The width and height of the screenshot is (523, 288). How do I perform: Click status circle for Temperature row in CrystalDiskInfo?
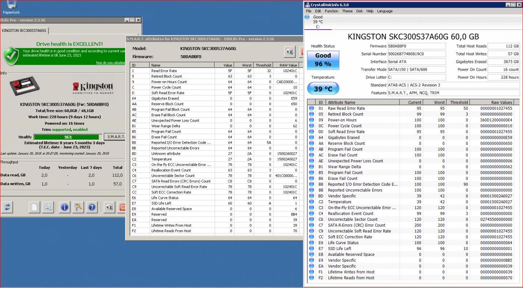click(x=312, y=202)
